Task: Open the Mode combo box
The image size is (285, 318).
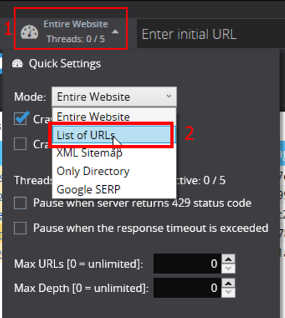Action: (x=114, y=97)
